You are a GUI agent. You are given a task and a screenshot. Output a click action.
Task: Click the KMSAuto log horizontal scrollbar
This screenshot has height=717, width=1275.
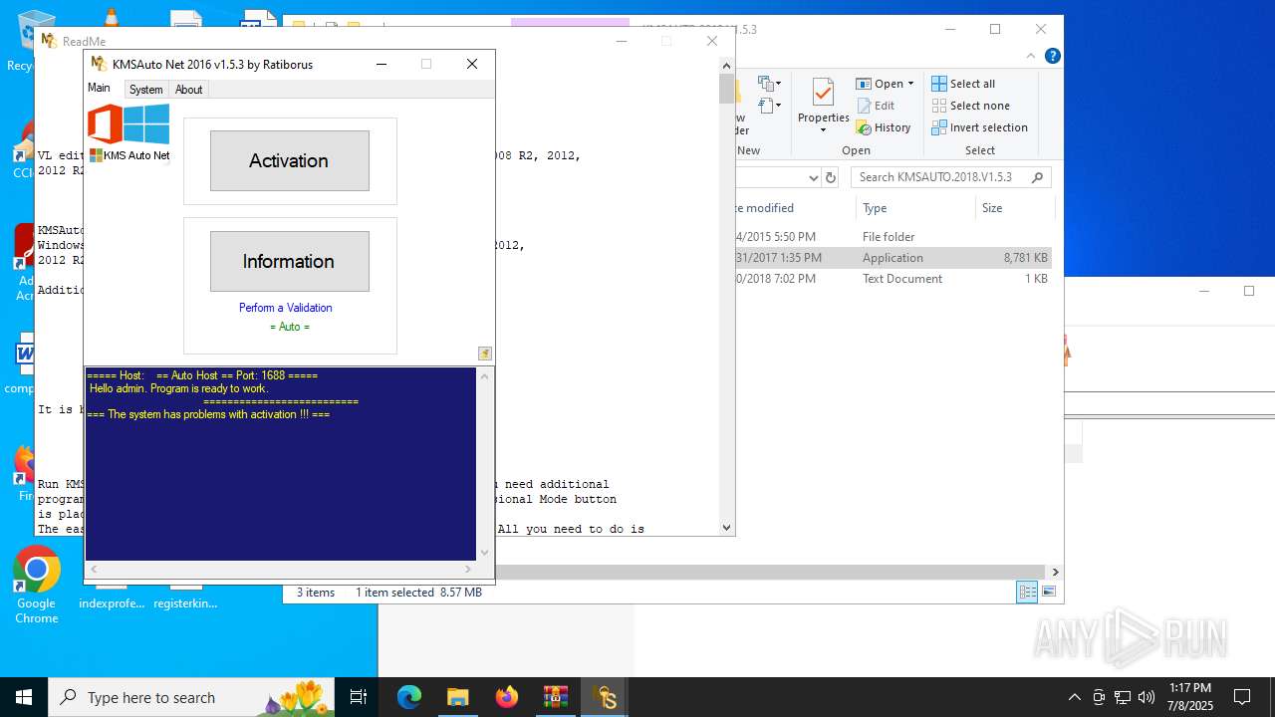[280, 569]
